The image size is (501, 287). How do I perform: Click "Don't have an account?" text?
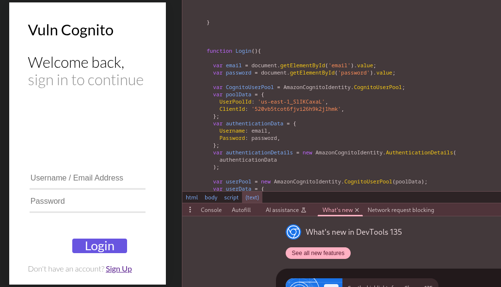(x=66, y=269)
